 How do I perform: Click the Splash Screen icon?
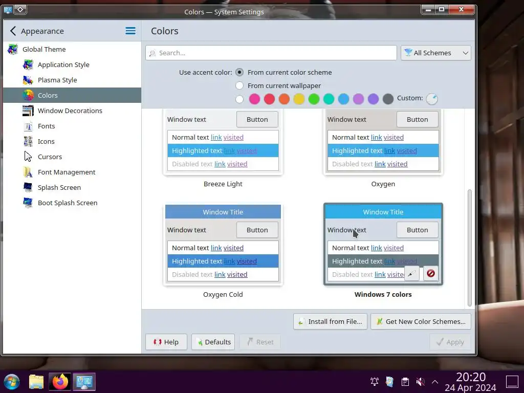(x=28, y=187)
